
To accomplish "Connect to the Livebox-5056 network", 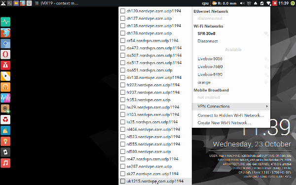I will click(x=210, y=59).
